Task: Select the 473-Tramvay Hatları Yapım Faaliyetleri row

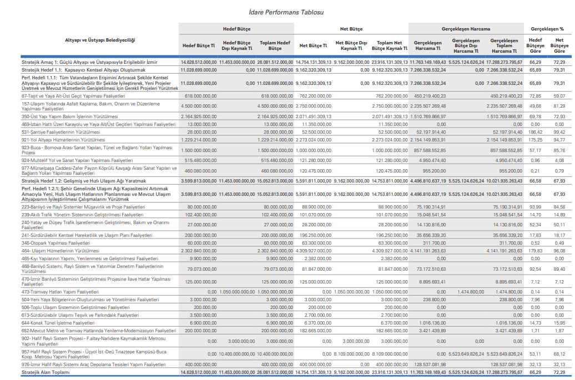Action: pyautogui.click(x=60, y=291)
